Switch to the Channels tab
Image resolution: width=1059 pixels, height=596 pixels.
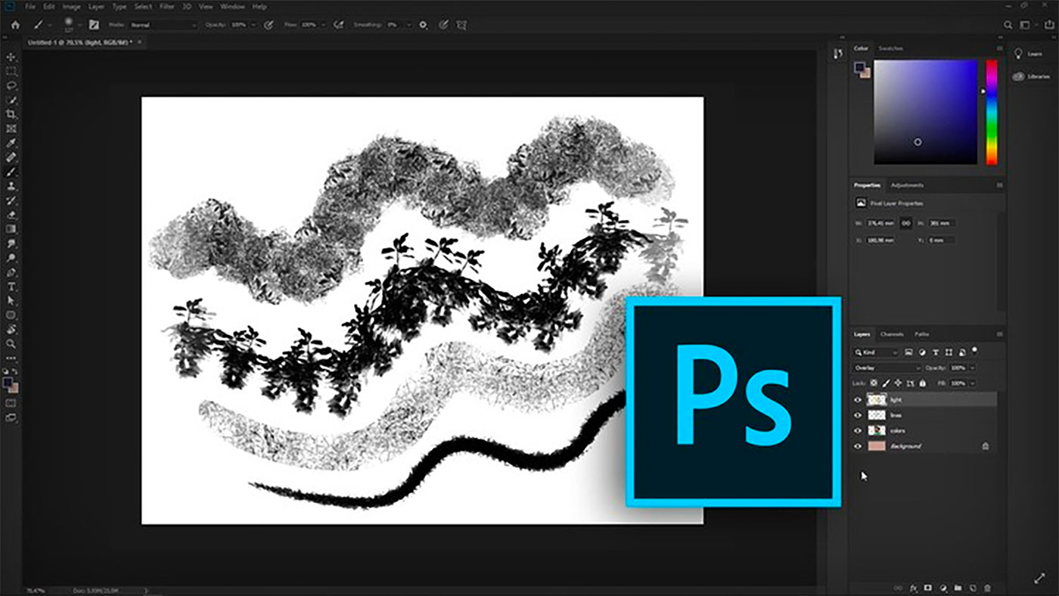(x=892, y=334)
